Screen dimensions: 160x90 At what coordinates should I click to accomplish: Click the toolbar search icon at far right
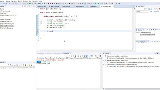(158, 3)
